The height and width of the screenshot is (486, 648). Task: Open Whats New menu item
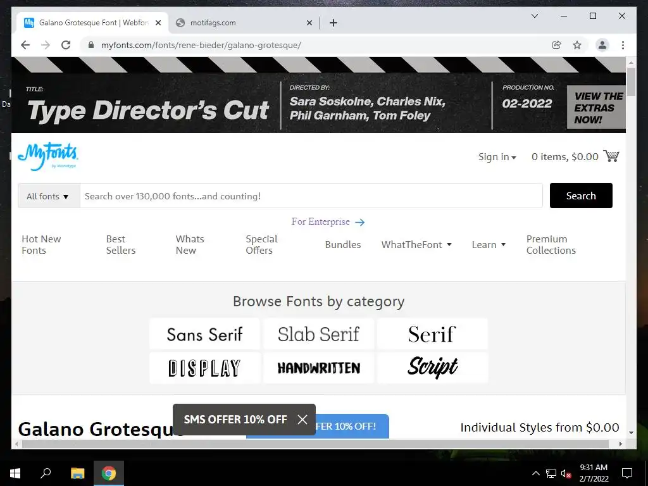click(x=190, y=245)
